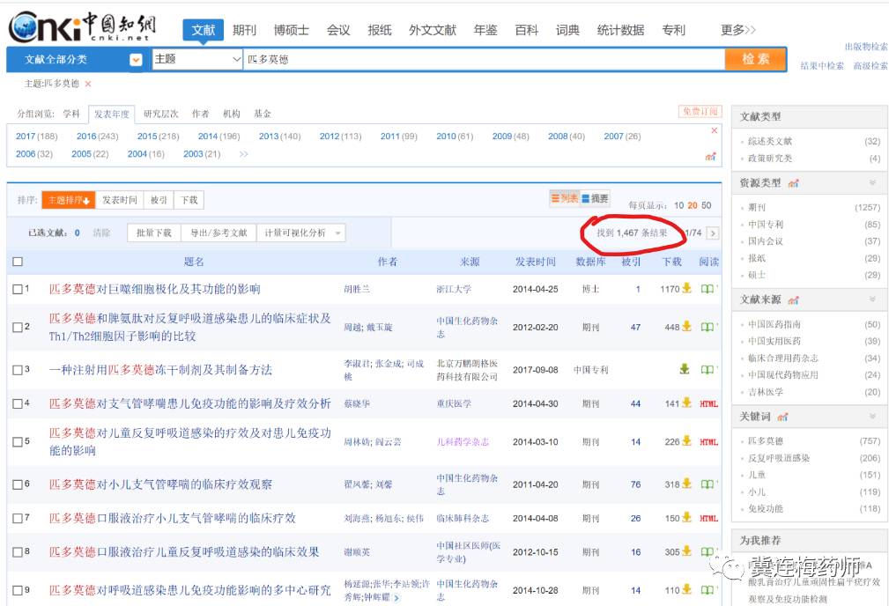
Task: Click the download icon for result 1
Action: click(x=686, y=289)
